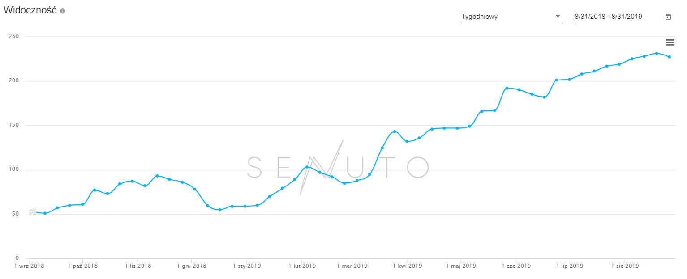Click the "1 sty 2019" x-axis label
687x279 pixels.
tap(247, 266)
